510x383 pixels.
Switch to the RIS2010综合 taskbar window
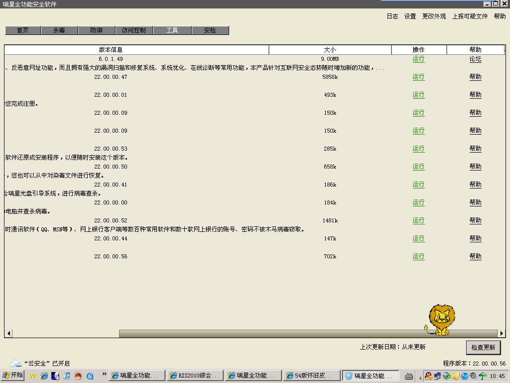click(195, 376)
